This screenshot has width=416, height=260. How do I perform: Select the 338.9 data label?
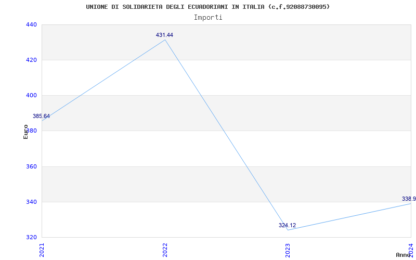pyautogui.click(x=409, y=199)
